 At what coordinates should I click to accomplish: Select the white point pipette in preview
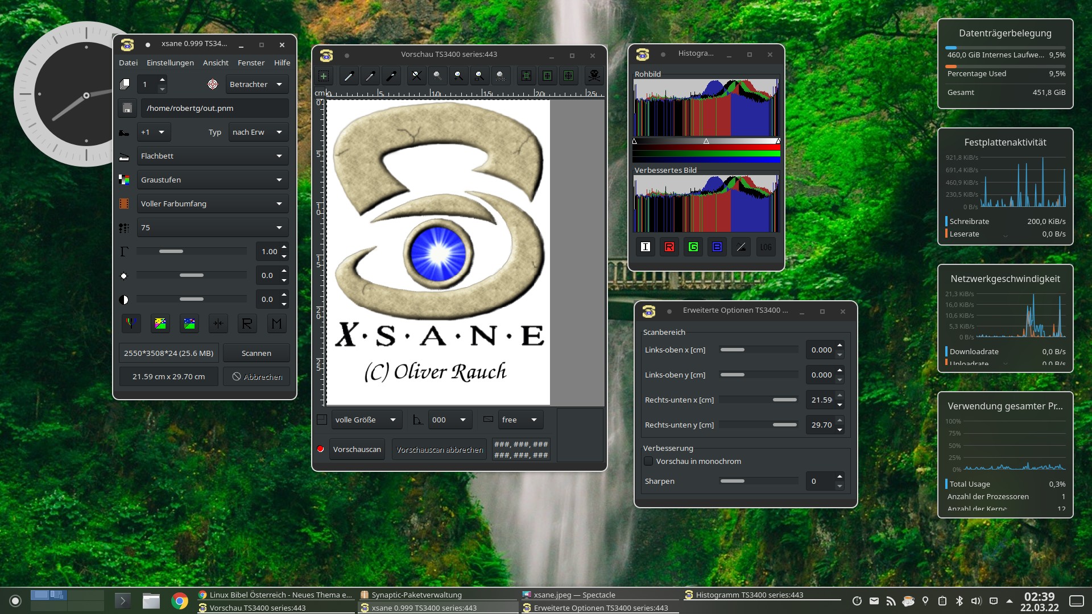(349, 76)
